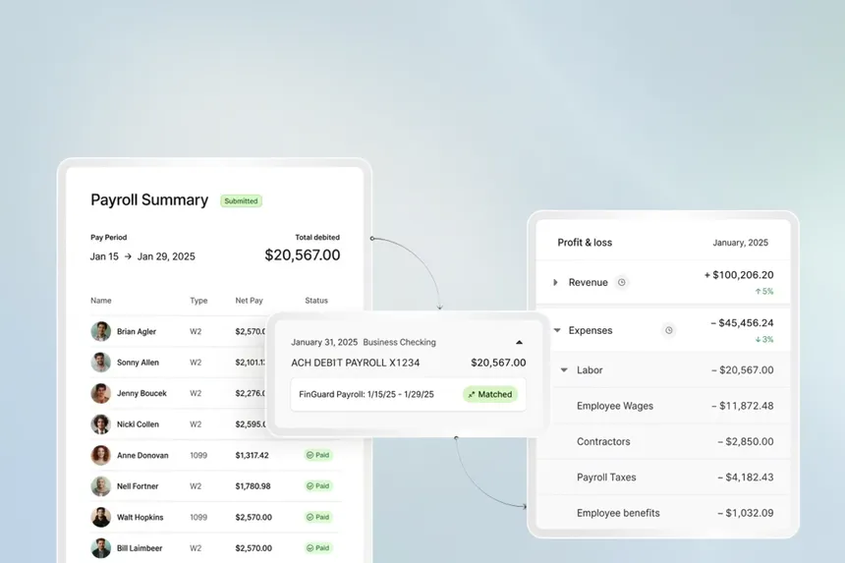Click the January, 2025 period label
The width and height of the screenshot is (845, 563).
pyautogui.click(x=741, y=243)
